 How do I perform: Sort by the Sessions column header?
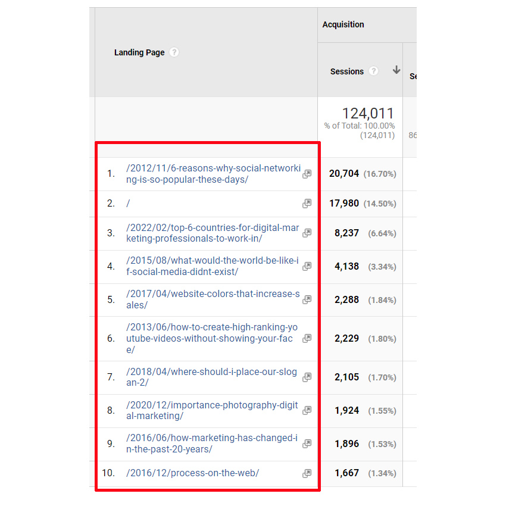[346, 71]
